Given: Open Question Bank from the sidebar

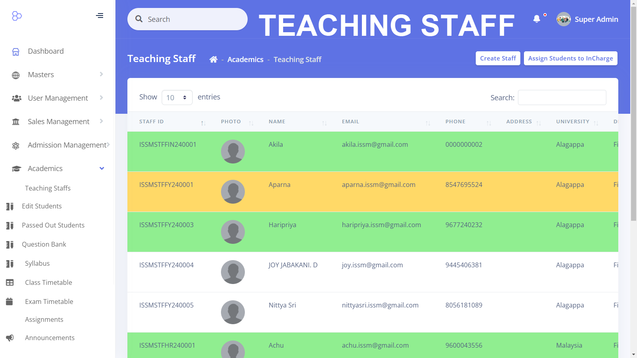Looking at the screenshot, I should (44, 244).
